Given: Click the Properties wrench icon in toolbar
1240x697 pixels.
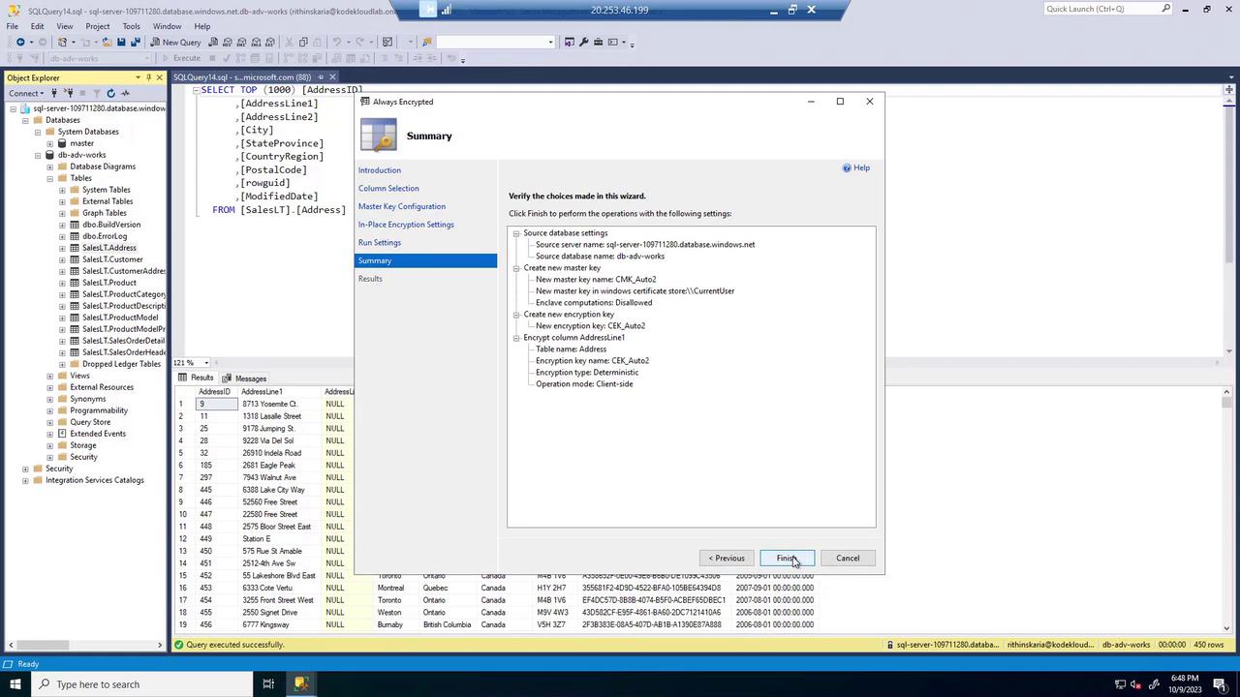Looking at the screenshot, I should click(583, 43).
